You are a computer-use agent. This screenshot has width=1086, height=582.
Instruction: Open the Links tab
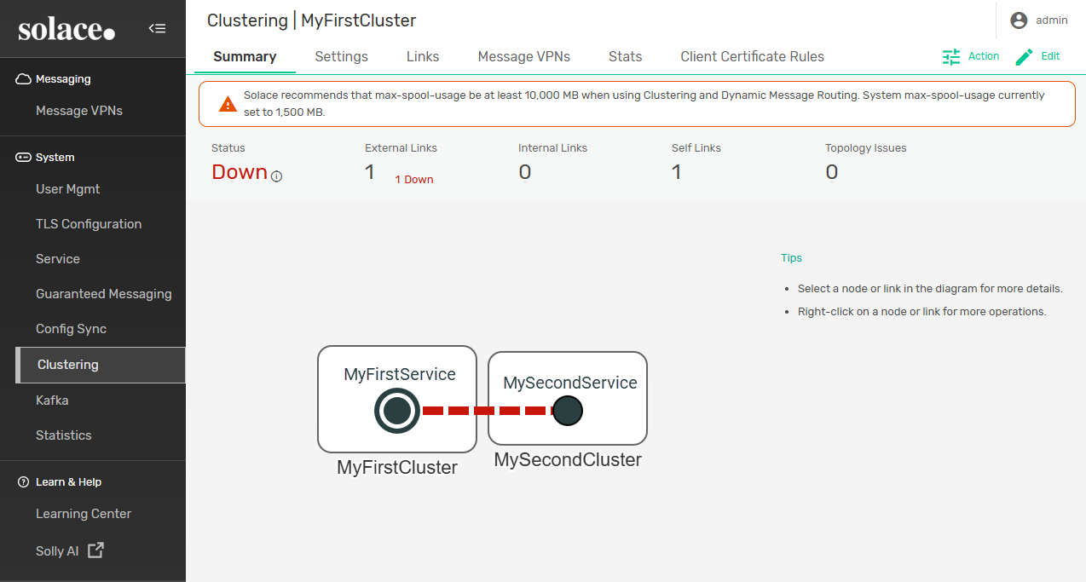click(x=423, y=56)
